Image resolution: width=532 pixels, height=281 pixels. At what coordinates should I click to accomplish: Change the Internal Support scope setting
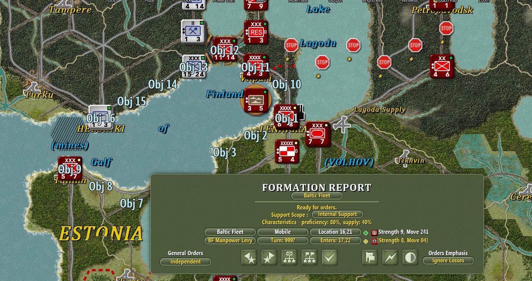(x=337, y=214)
